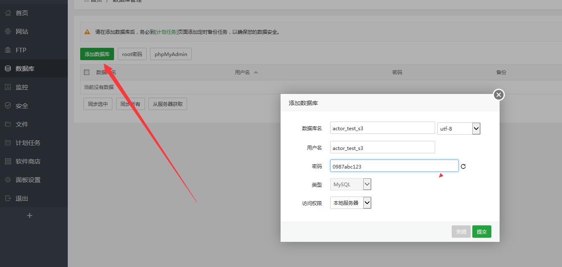
Task: Click the plus icon below sidebar menu
Action: pos(29,215)
